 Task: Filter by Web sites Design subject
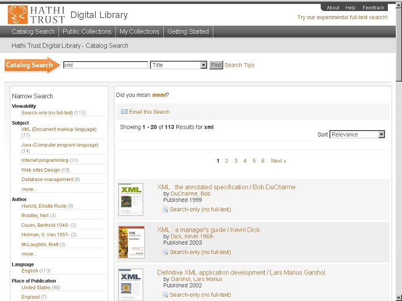pyautogui.click(x=40, y=170)
